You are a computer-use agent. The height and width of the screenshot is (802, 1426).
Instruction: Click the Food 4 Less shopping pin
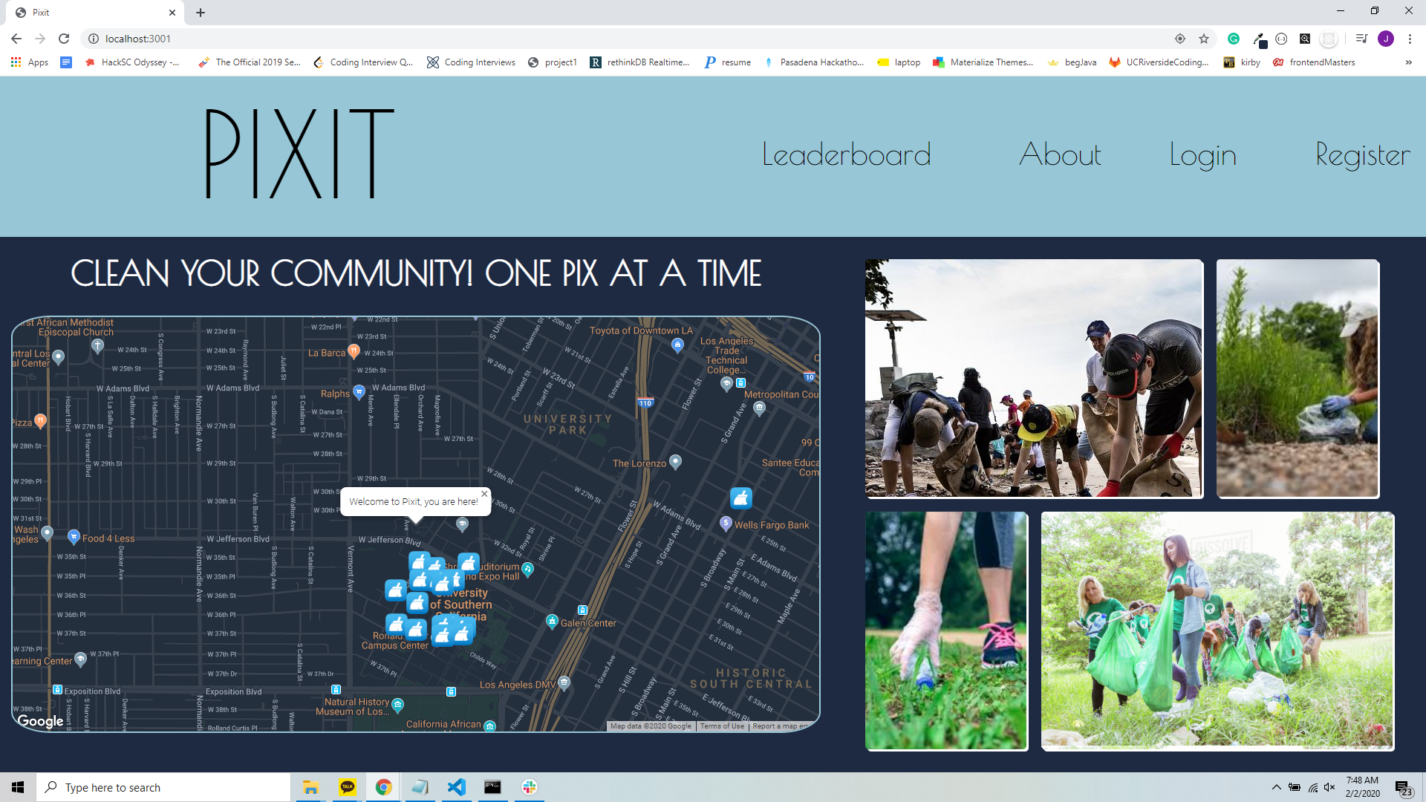(74, 536)
